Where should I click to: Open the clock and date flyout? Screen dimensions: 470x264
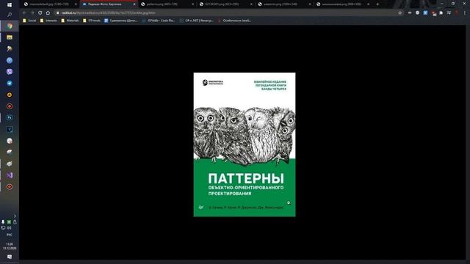tap(10, 246)
